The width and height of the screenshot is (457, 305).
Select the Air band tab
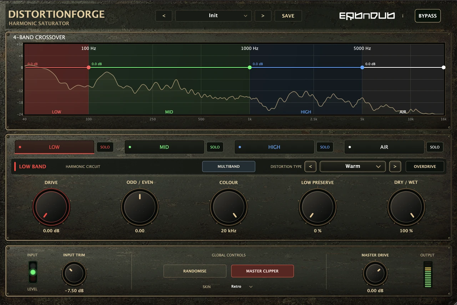click(x=384, y=147)
